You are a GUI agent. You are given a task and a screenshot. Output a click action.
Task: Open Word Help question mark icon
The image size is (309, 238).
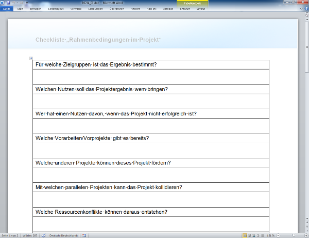(x=305, y=9)
